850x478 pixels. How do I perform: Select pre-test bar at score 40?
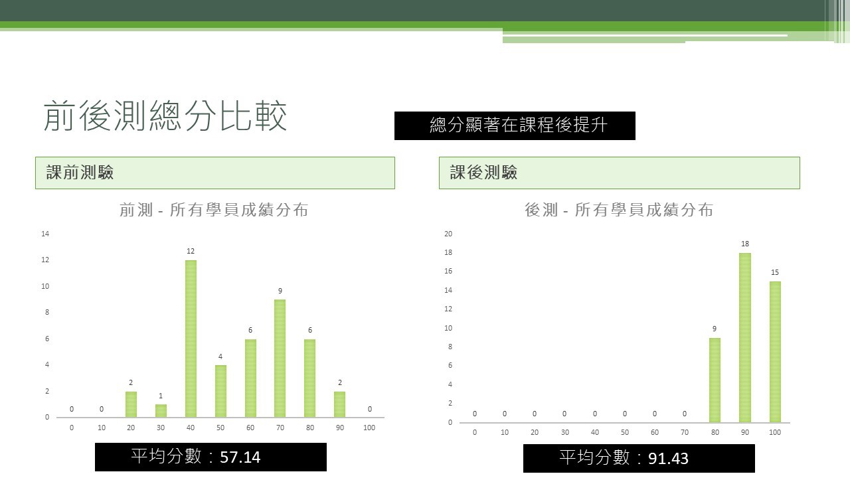191,339
